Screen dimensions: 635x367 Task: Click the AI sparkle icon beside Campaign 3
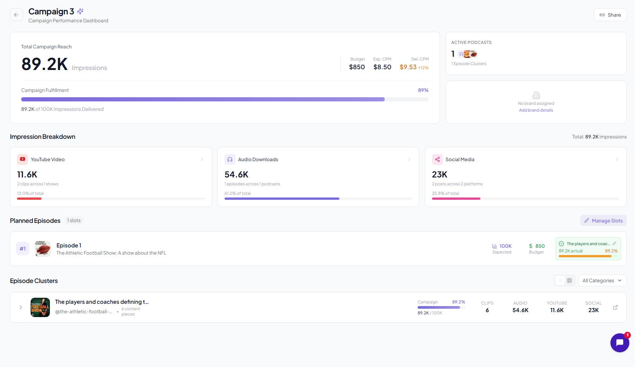tap(80, 11)
